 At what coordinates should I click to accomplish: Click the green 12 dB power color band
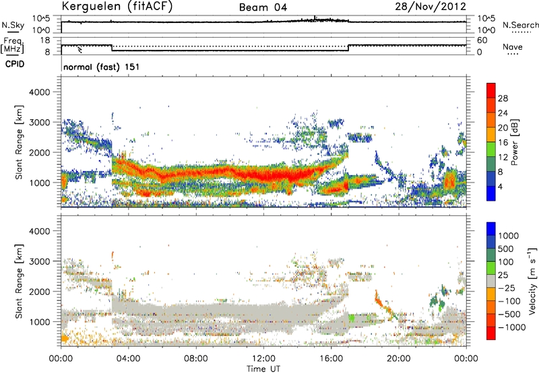[x=491, y=149]
